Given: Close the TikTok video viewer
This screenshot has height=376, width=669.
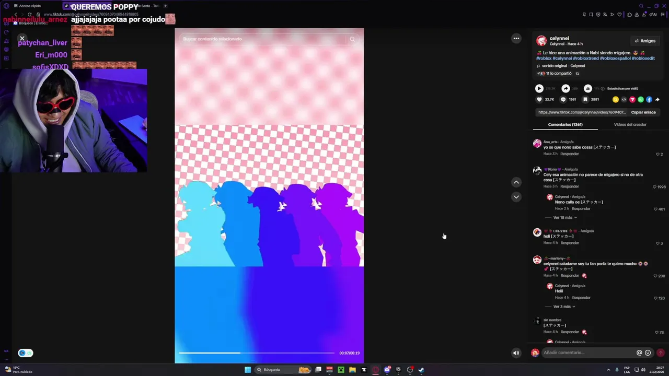Looking at the screenshot, I should click(22, 38).
